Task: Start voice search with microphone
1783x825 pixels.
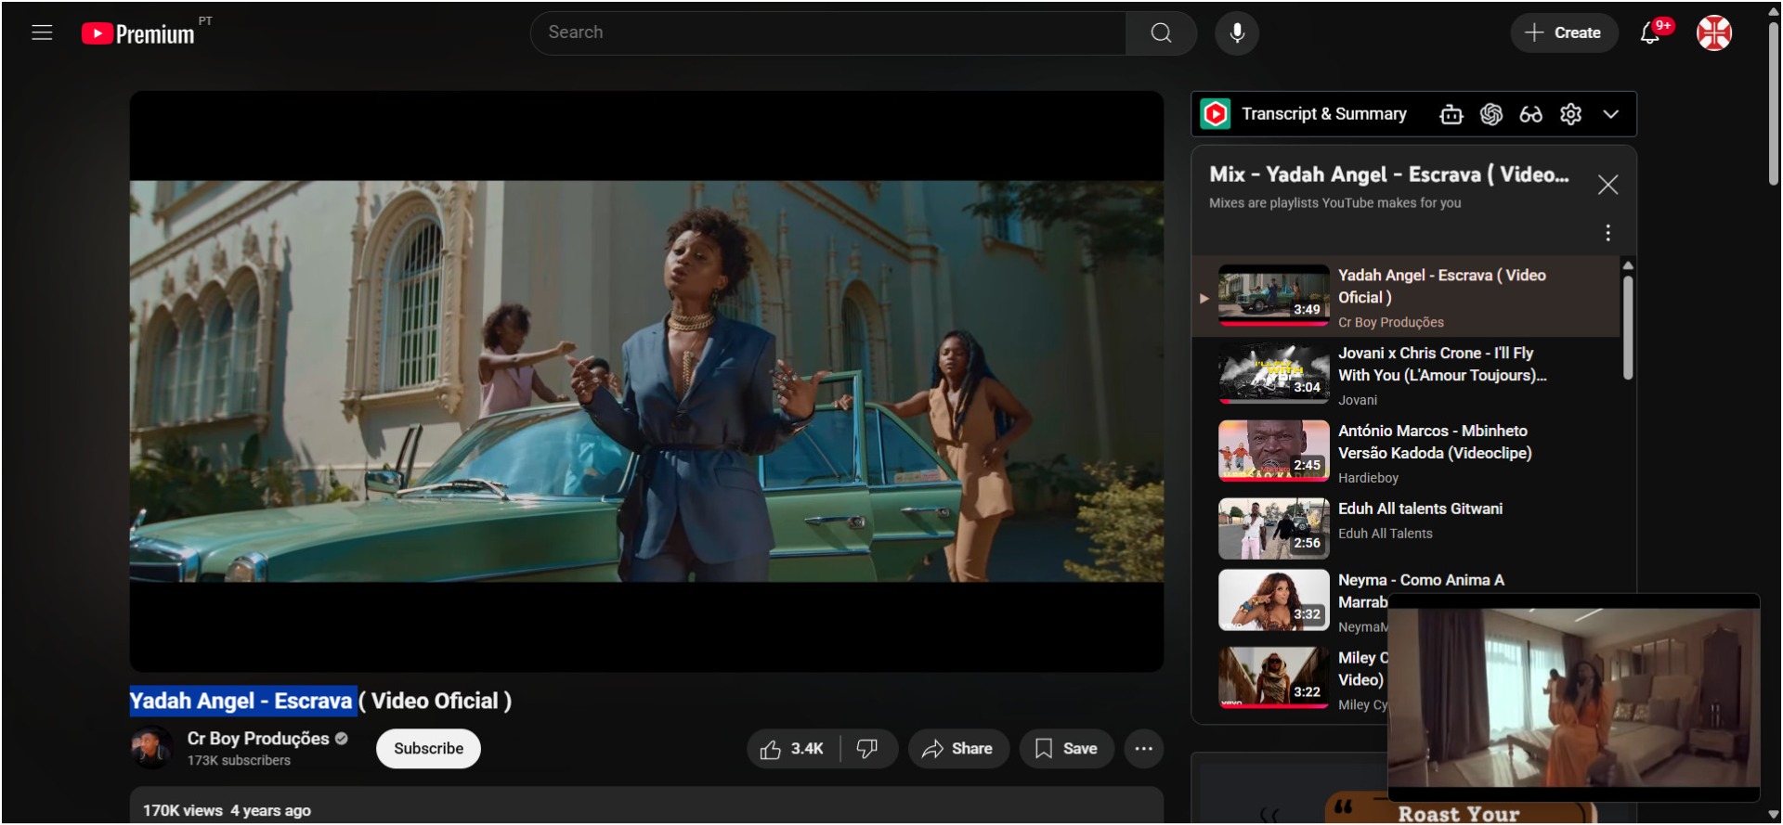Action: coord(1237,33)
